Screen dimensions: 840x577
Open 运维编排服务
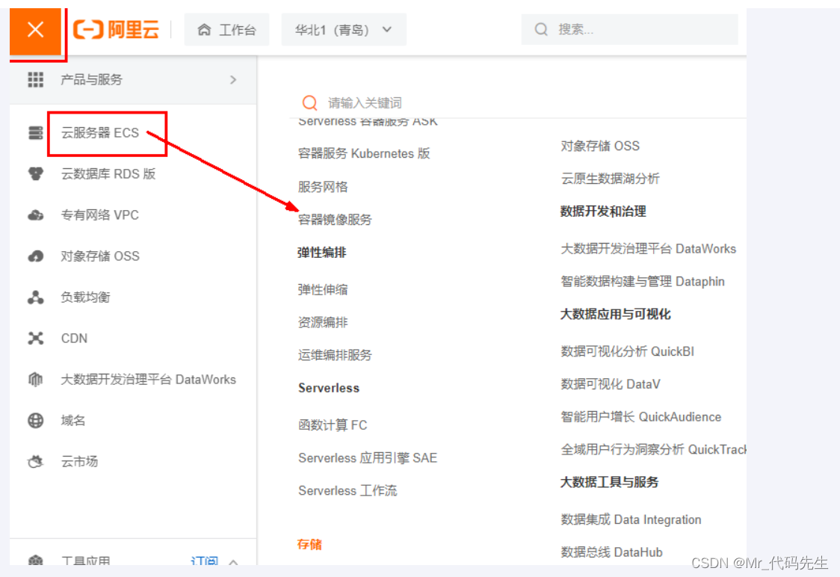335,355
